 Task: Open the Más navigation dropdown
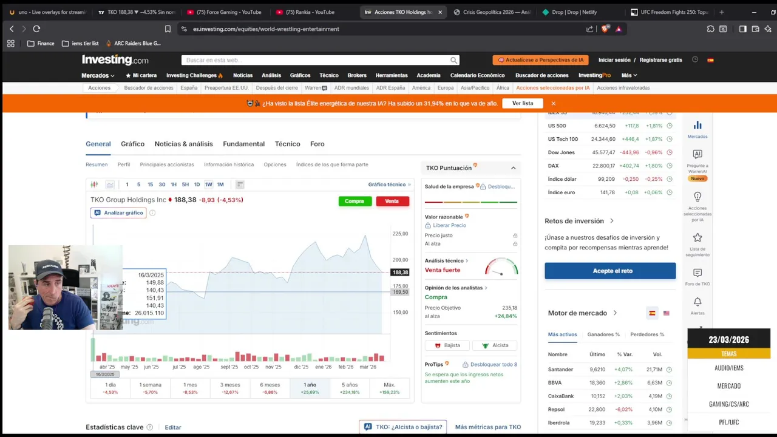click(629, 75)
